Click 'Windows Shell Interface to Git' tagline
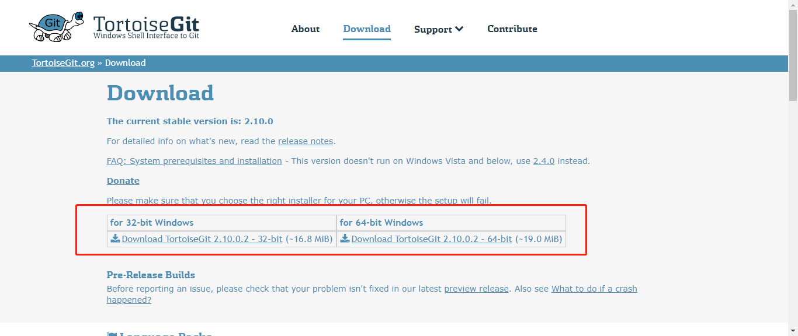 pyautogui.click(x=146, y=36)
